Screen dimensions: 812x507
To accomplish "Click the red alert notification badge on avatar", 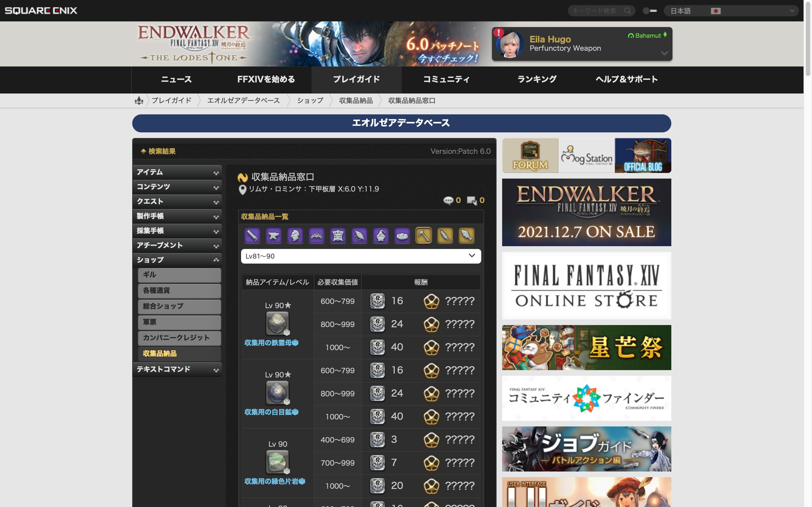I will pyautogui.click(x=498, y=32).
